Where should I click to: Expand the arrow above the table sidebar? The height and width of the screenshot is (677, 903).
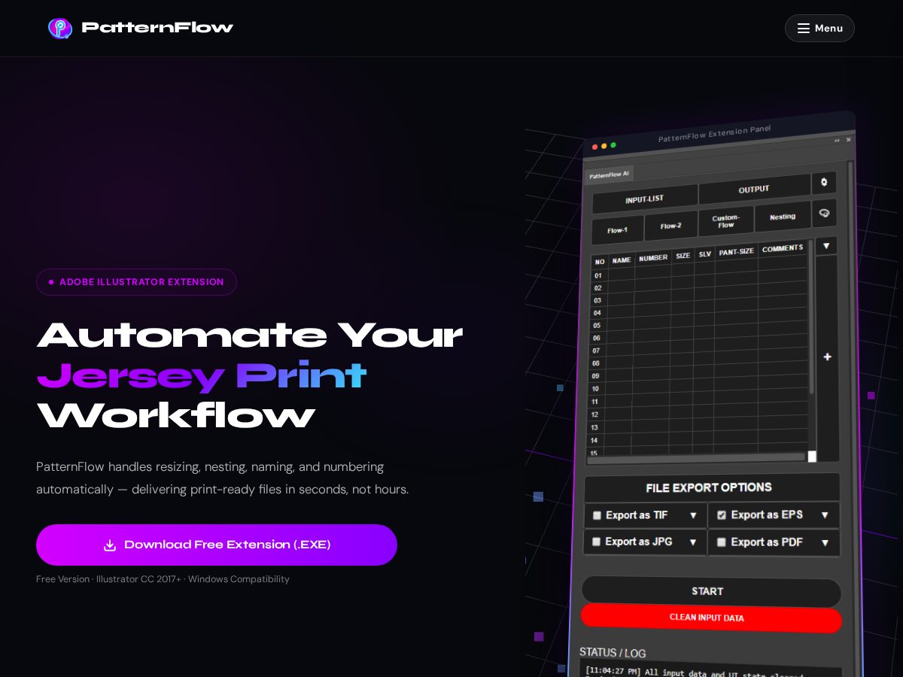click(x=826, y=246)
